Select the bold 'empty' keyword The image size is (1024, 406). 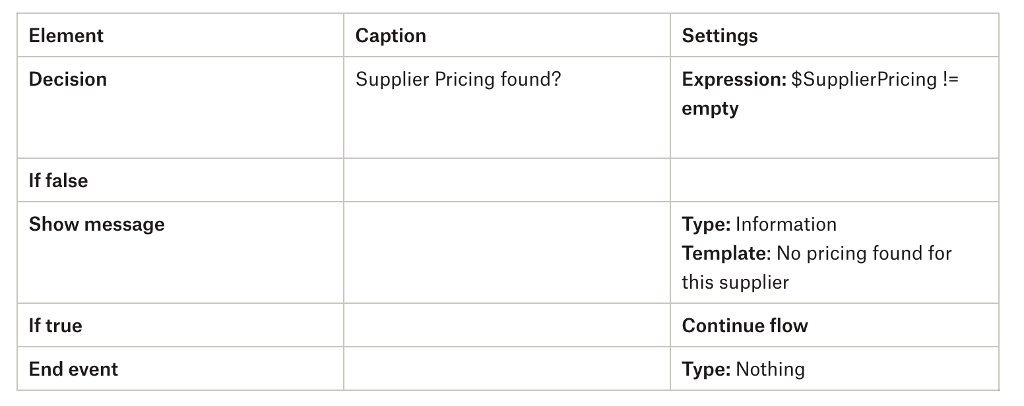click(x=710, y=108)
